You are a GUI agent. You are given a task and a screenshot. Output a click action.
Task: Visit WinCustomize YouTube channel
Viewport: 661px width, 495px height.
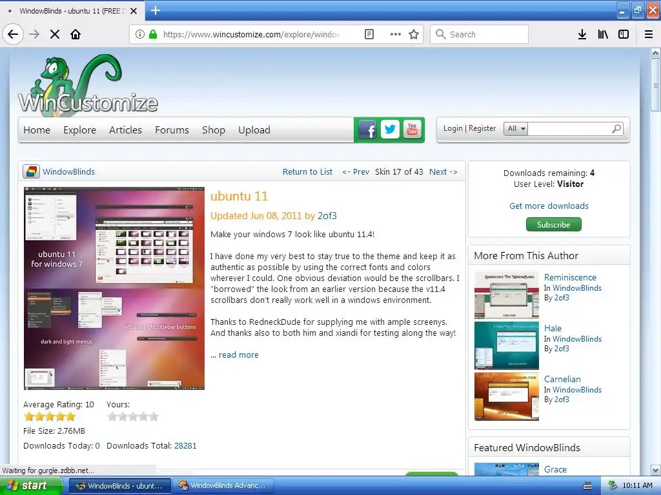412,129
